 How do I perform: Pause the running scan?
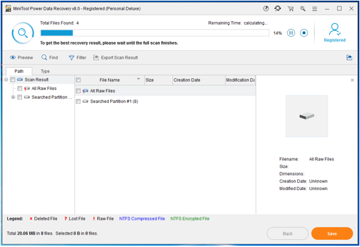click(291, 33)
